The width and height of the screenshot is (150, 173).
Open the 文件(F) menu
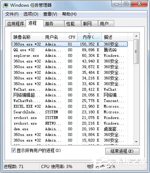pyautogui.click(x=12, y=14)
